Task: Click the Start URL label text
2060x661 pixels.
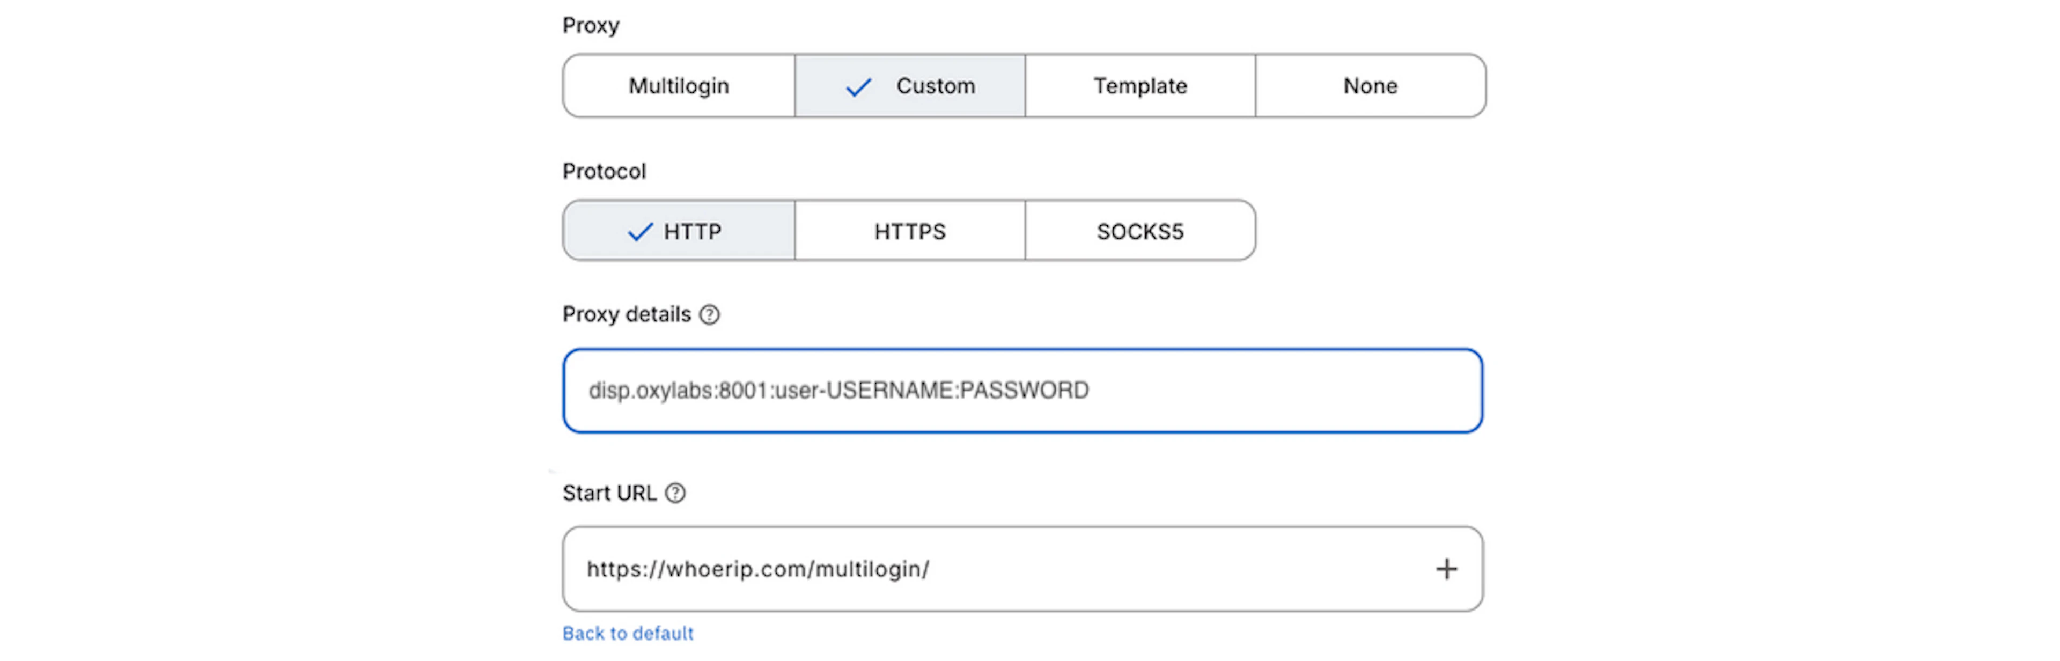Action: 609,493
